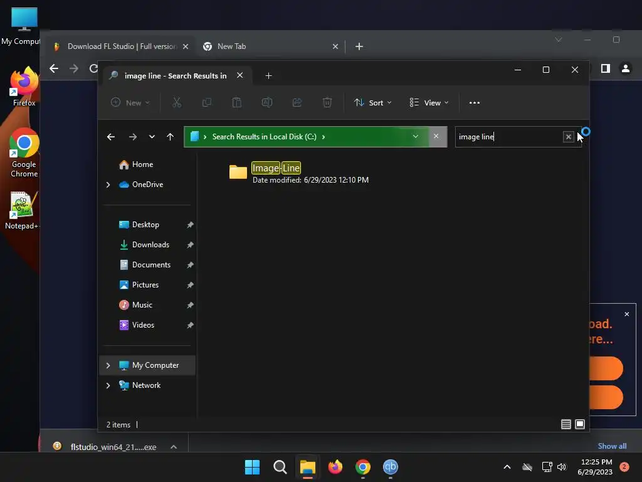
Task: Open Downloads quick access folder
Action: click(x=150, y=245)
